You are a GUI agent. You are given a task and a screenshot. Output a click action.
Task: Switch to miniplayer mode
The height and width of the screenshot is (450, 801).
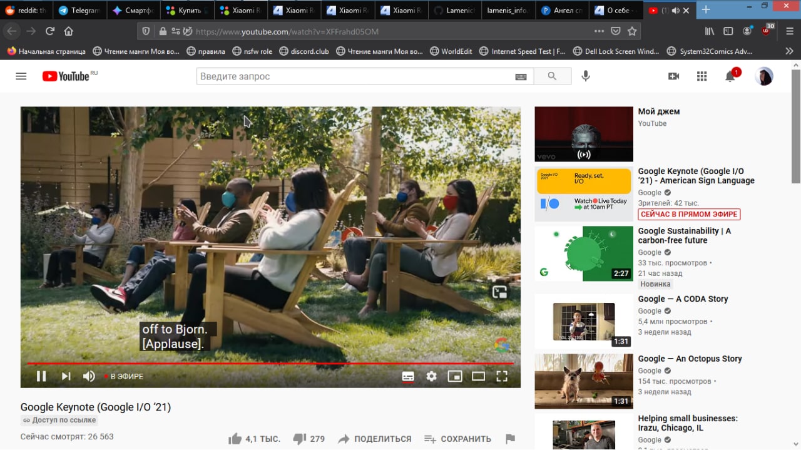click(455, 376)
